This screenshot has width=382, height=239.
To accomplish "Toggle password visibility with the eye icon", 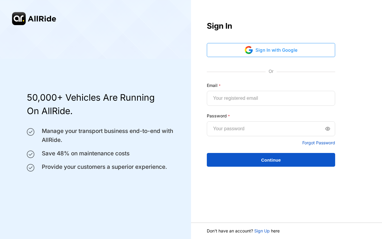I will (328, 129).
